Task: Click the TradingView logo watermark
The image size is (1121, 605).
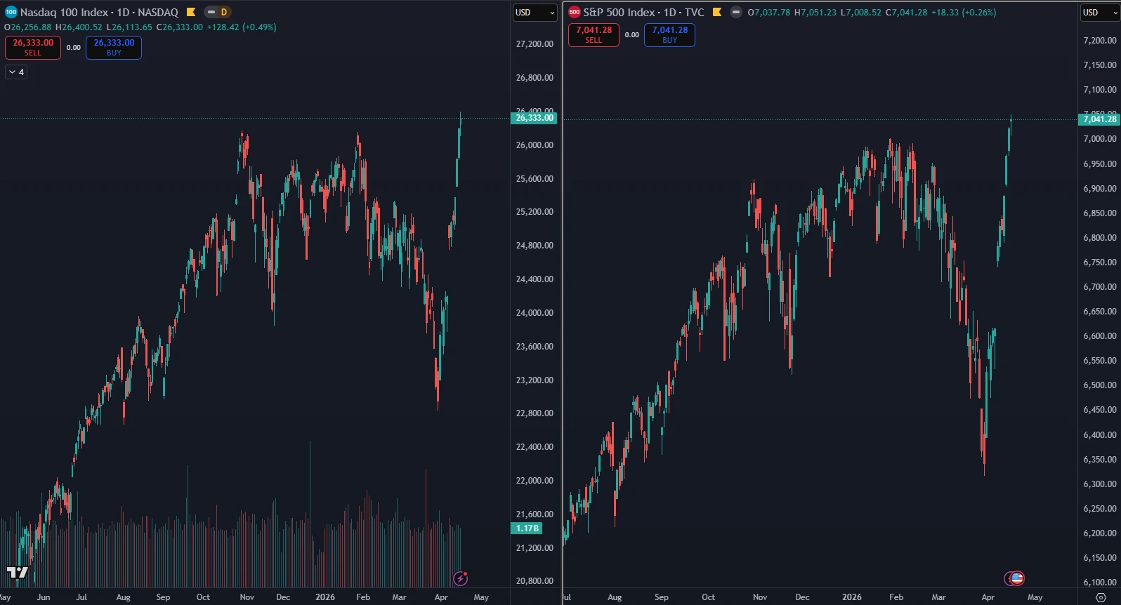Action: [18, 573]
